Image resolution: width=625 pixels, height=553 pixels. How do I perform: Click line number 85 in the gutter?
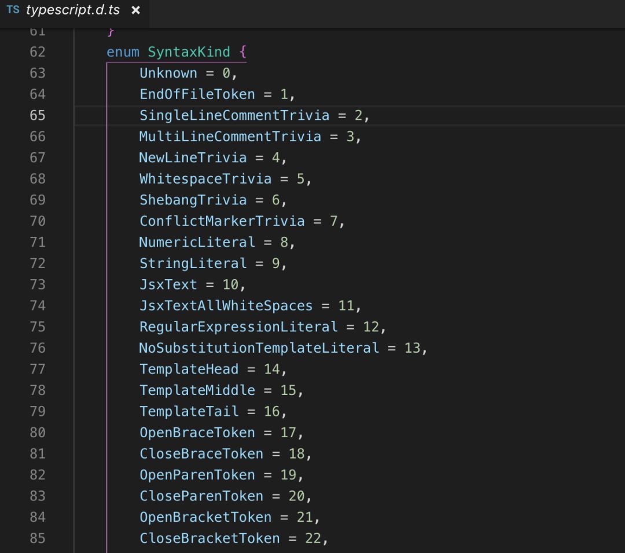[37, 539]
